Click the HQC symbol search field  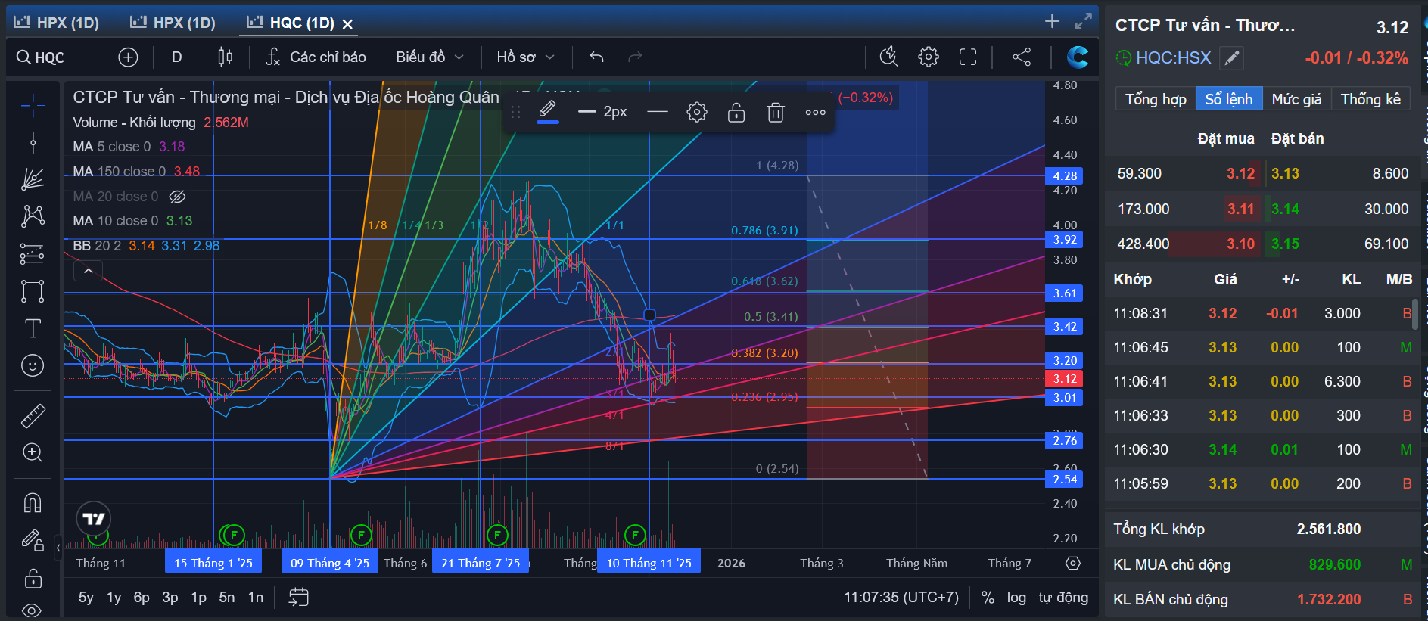click(59, 57)
